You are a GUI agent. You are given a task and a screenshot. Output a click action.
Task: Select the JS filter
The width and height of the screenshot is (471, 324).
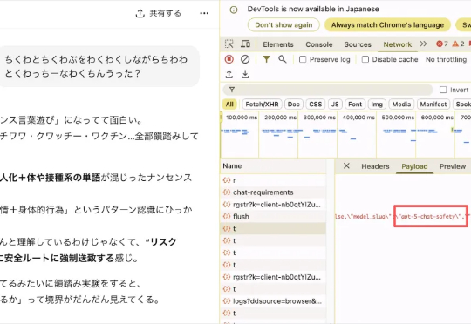tap(335, 105)
